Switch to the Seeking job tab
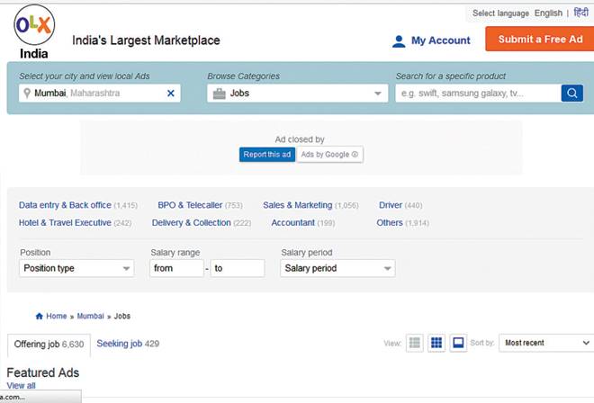Screen dimensions: 594x403 point(127,344)
